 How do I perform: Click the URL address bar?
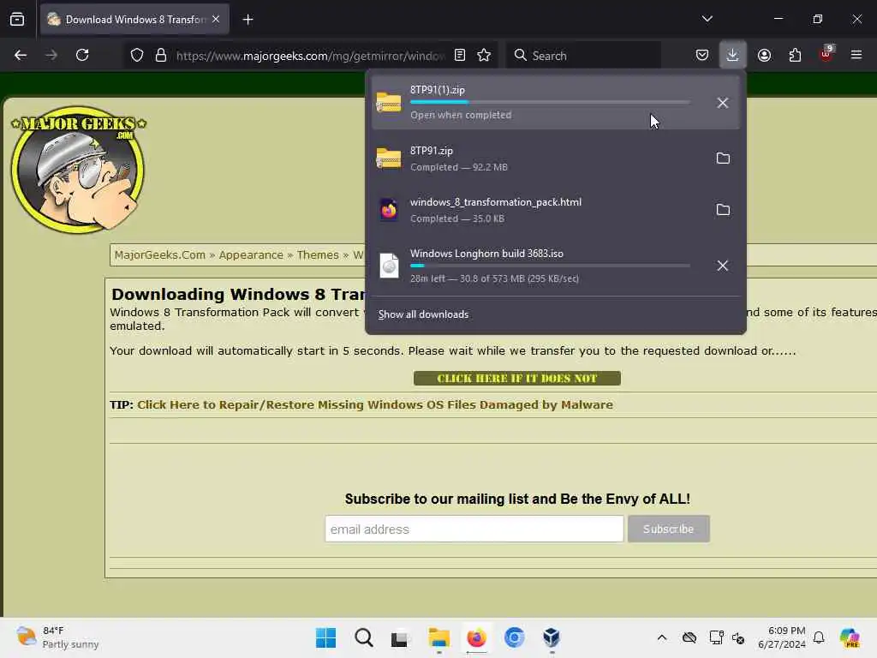click(x=310, y=56)
